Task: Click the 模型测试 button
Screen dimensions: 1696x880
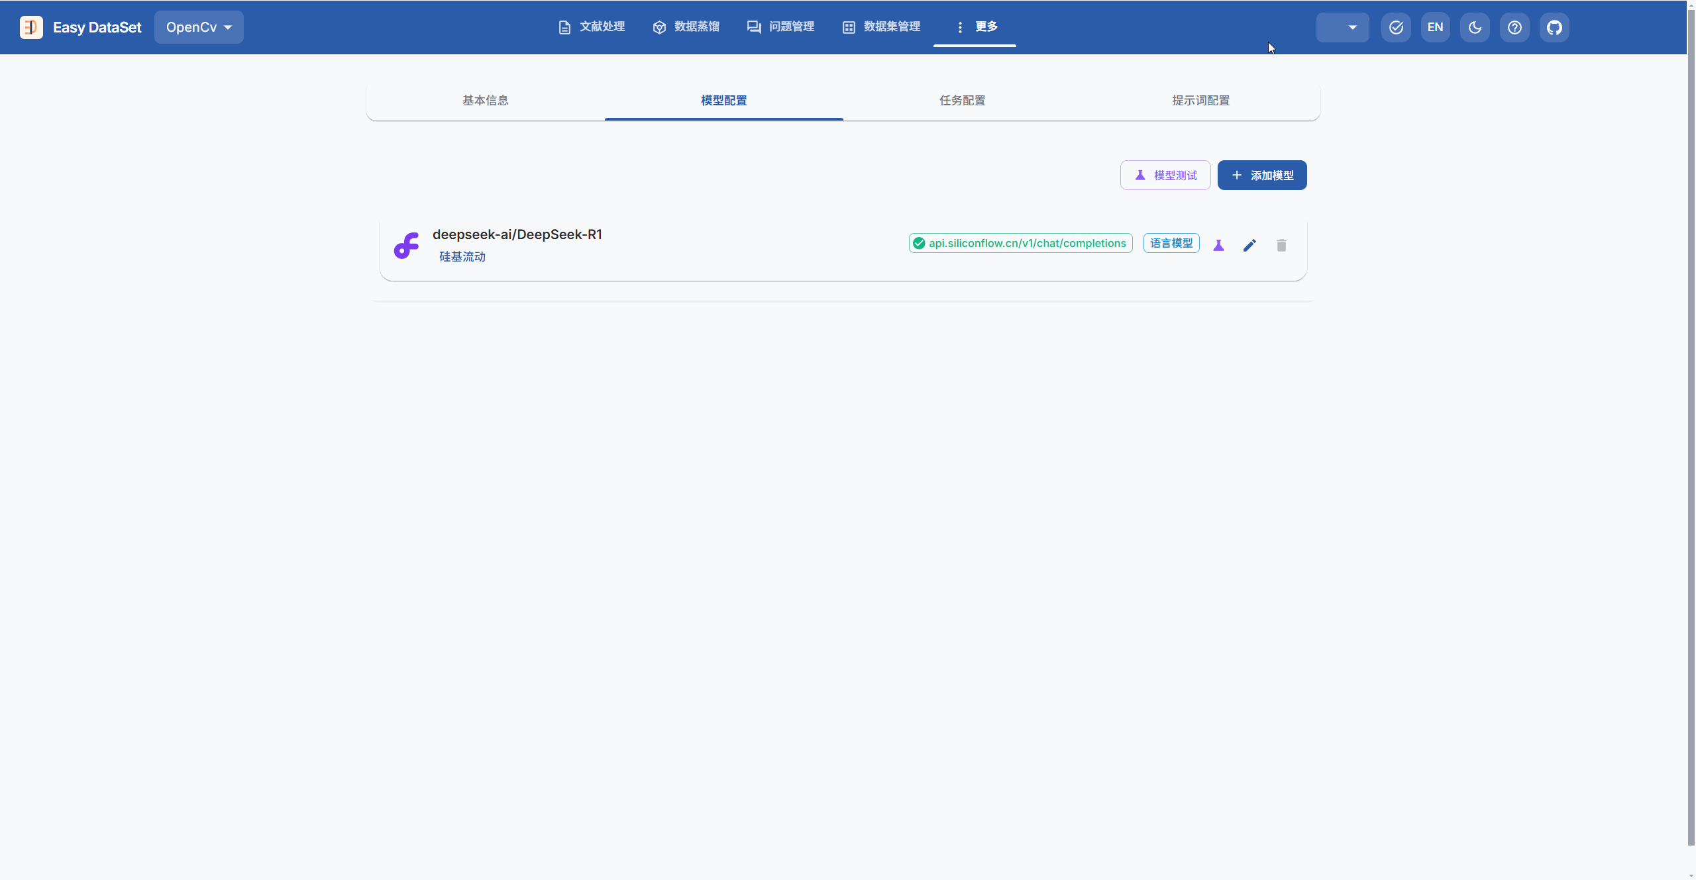Action: point(1165,175)
